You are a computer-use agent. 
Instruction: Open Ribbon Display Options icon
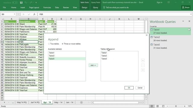169,2
